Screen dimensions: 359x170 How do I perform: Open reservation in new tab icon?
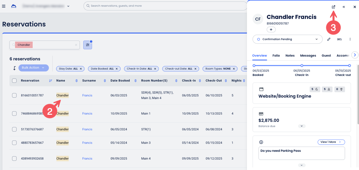pos(334,7)
